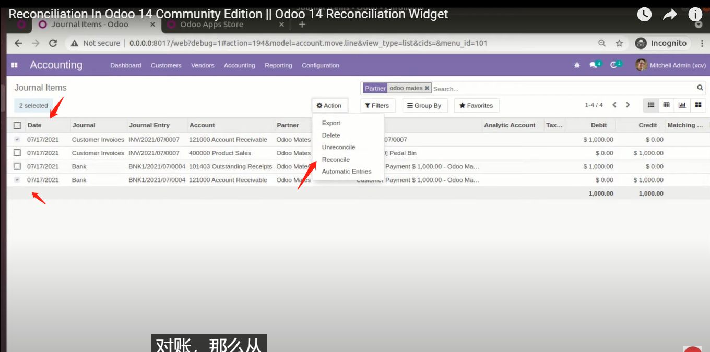Screen dimensions: 710x352
Task: Reload the browser page
Action: click(53, 43)
